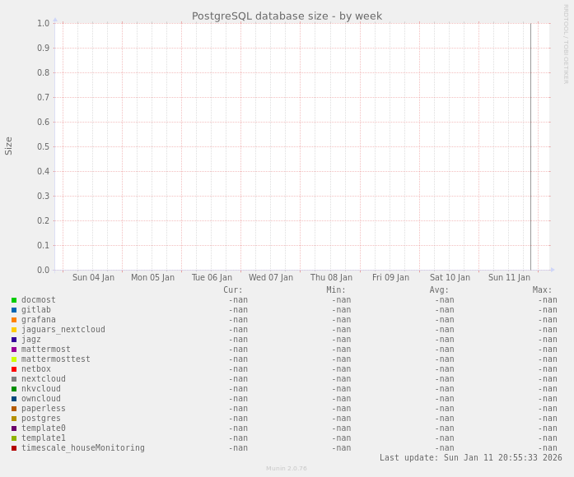This screenshot has height=477, width=574.
Task: Click the 1.0 y-axis value
Action: pos(43,23)
